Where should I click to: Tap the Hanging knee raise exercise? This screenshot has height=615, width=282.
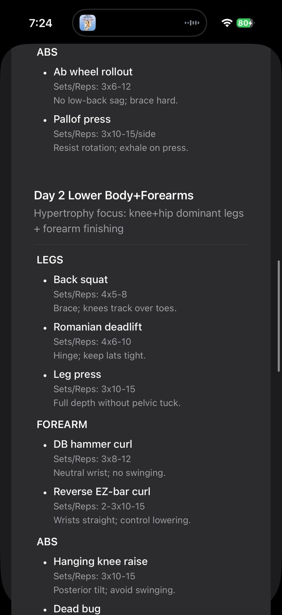click(x=100, y=561)
